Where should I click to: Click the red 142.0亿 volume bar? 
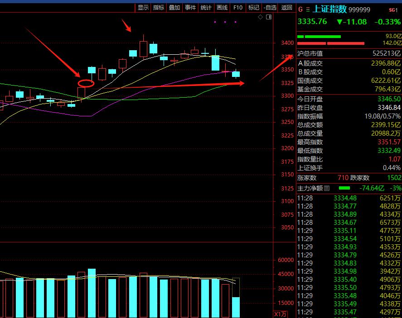(x=331, y=43)
